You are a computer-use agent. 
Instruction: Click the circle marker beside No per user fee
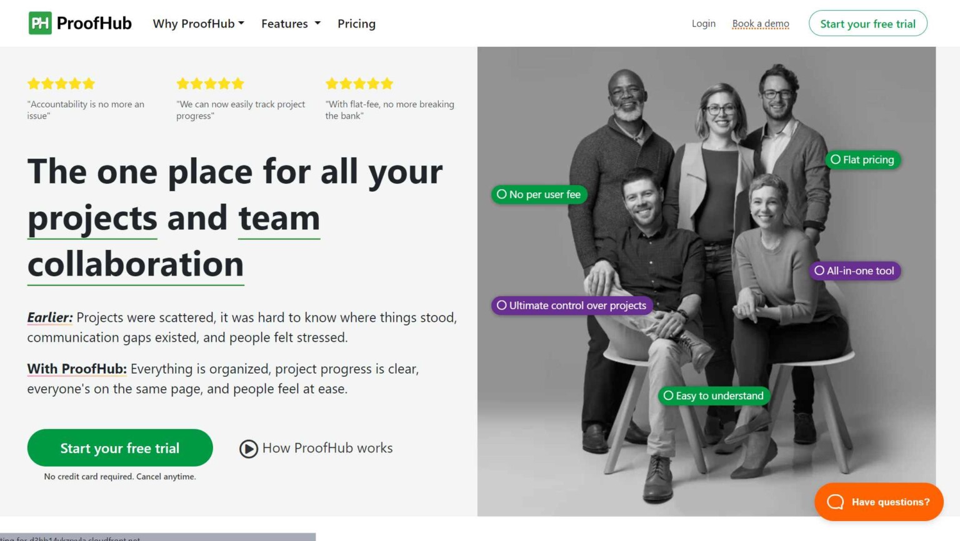click(501, 194)
